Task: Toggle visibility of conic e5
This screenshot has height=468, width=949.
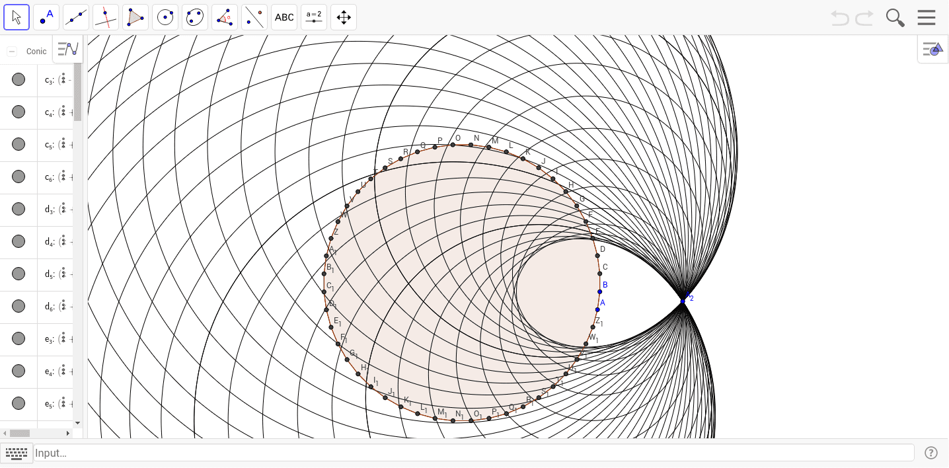Action: [19, 403]
